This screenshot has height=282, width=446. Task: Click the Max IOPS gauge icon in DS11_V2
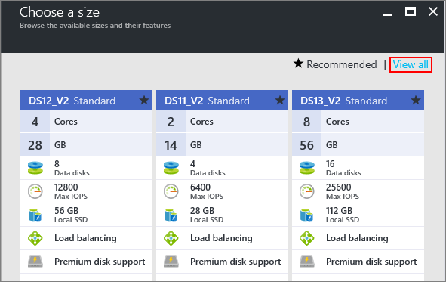tap(171, 191)
